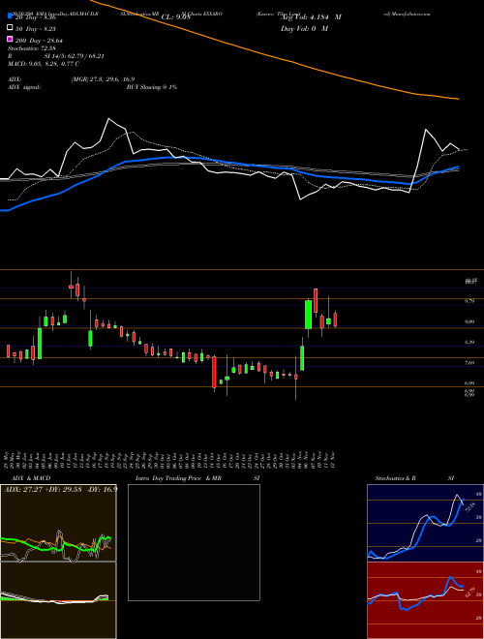Click the 9.79 price axis label
This screenshot has width=484, height=639.
(469, 301)
